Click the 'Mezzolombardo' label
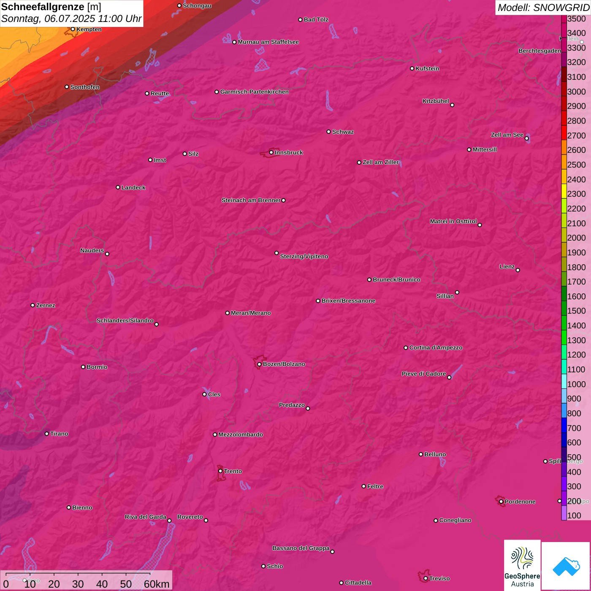 point(241,434)
